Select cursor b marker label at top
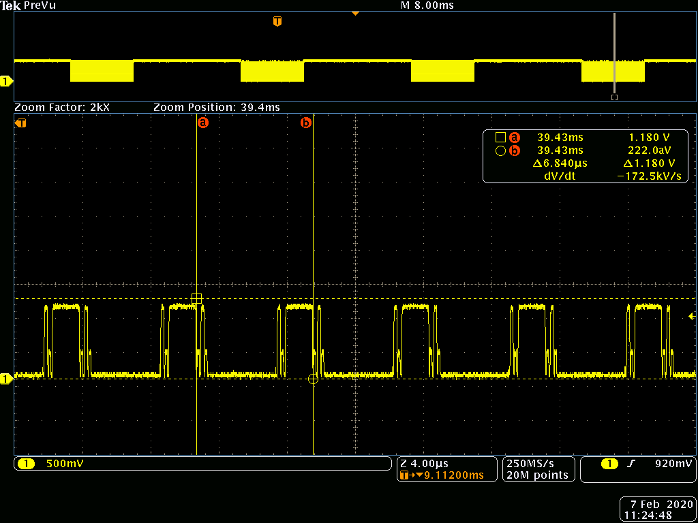This screenshot has height=523, width=698. (306, 123)
